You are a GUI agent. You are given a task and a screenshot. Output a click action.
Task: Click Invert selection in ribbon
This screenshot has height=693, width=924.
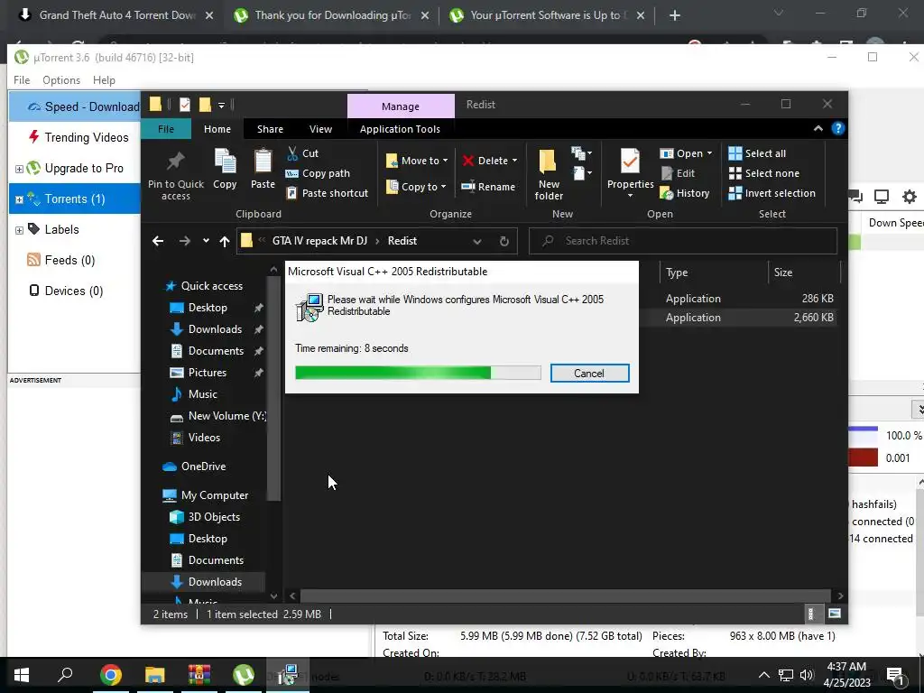[772, 193]
